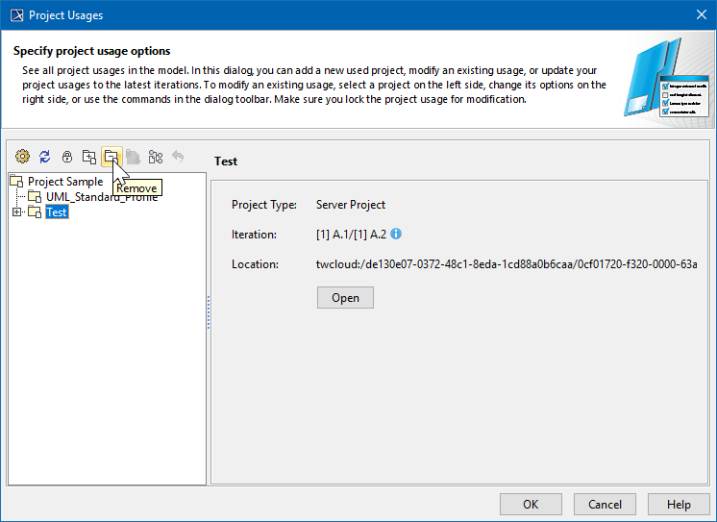Click the twcloud location path text
The image size is (717, 522).
[507, 264]
